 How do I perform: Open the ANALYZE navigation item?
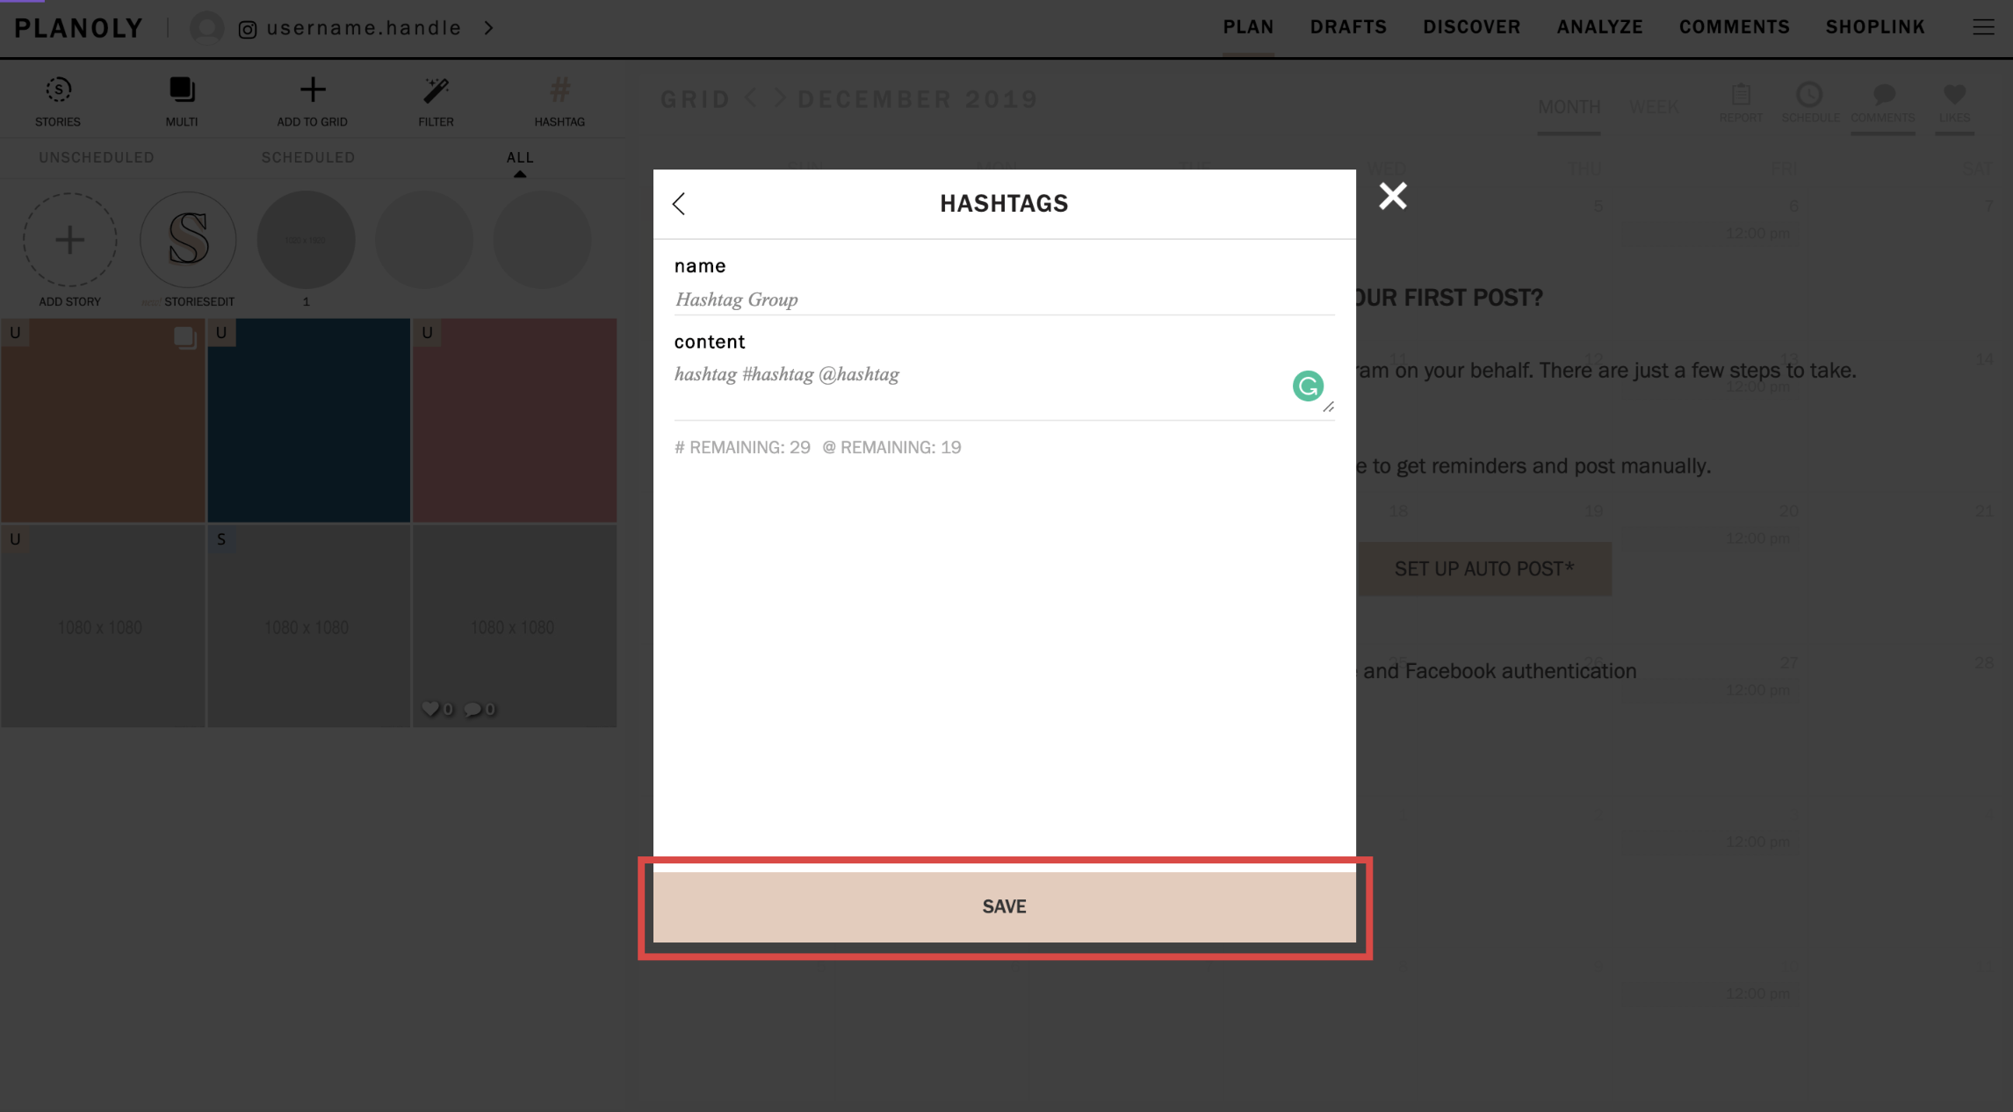(1599, 27)
